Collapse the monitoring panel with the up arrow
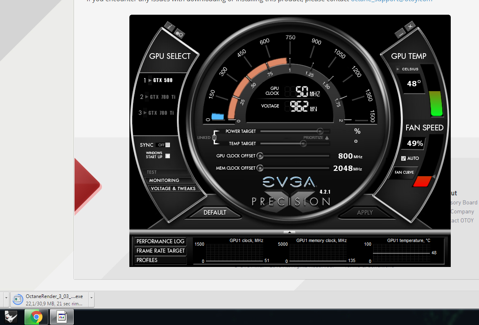 (x=289, y=232)
